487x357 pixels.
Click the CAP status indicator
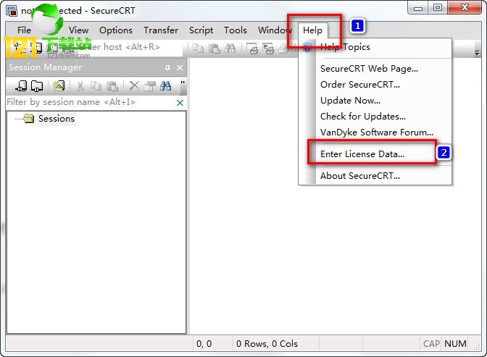pyautogui.click(x=431, y=344)
